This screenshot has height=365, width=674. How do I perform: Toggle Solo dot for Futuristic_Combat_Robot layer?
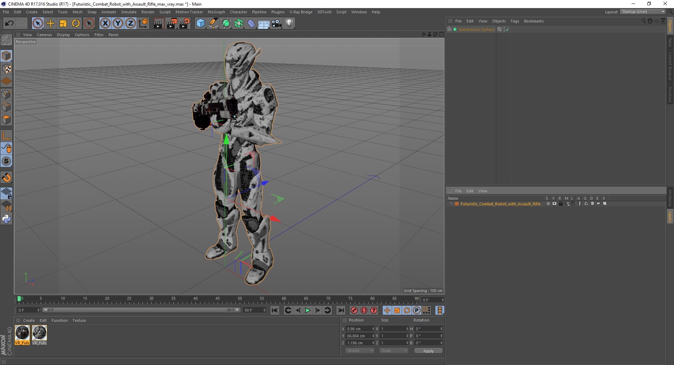548,204
